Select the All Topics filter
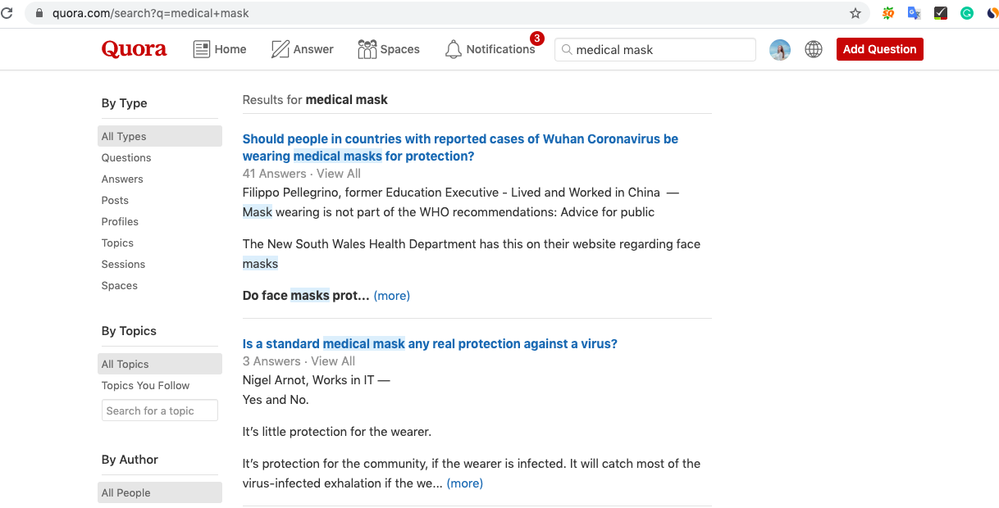The width and height of the screenshot is (999, 508). (160, 364)
